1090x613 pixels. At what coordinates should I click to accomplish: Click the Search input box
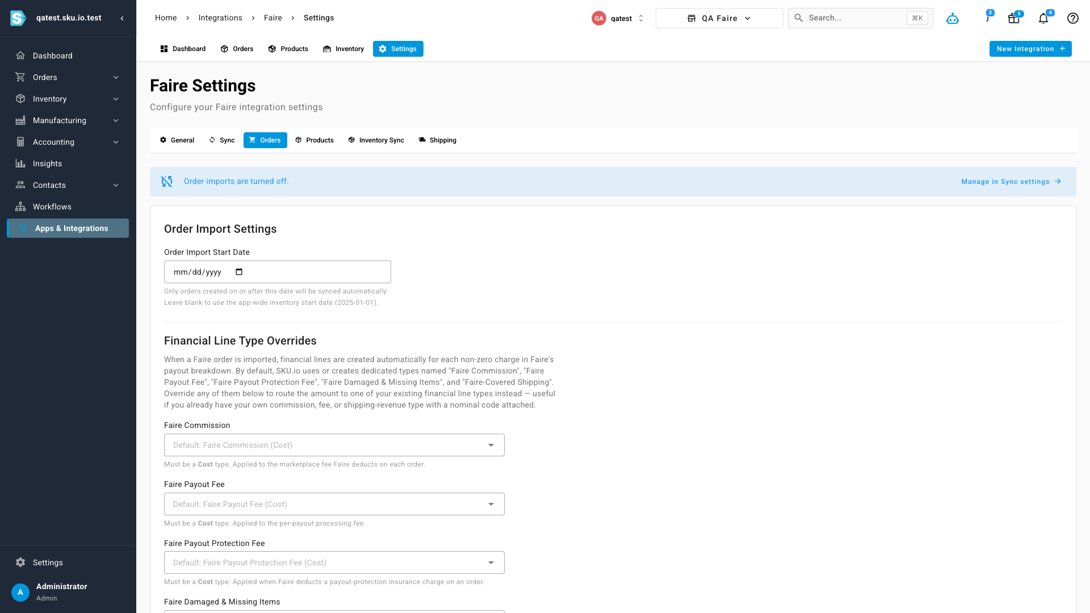pyautogui.click(x=861, y=18)
